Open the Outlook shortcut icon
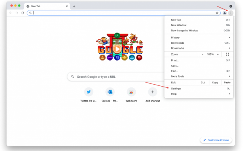Viewport: 251px width, 151px height. click(110, 92)
